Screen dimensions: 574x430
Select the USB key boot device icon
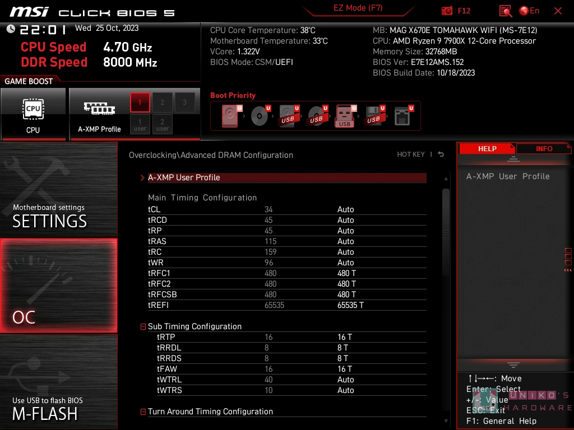(x=345, y=116)
